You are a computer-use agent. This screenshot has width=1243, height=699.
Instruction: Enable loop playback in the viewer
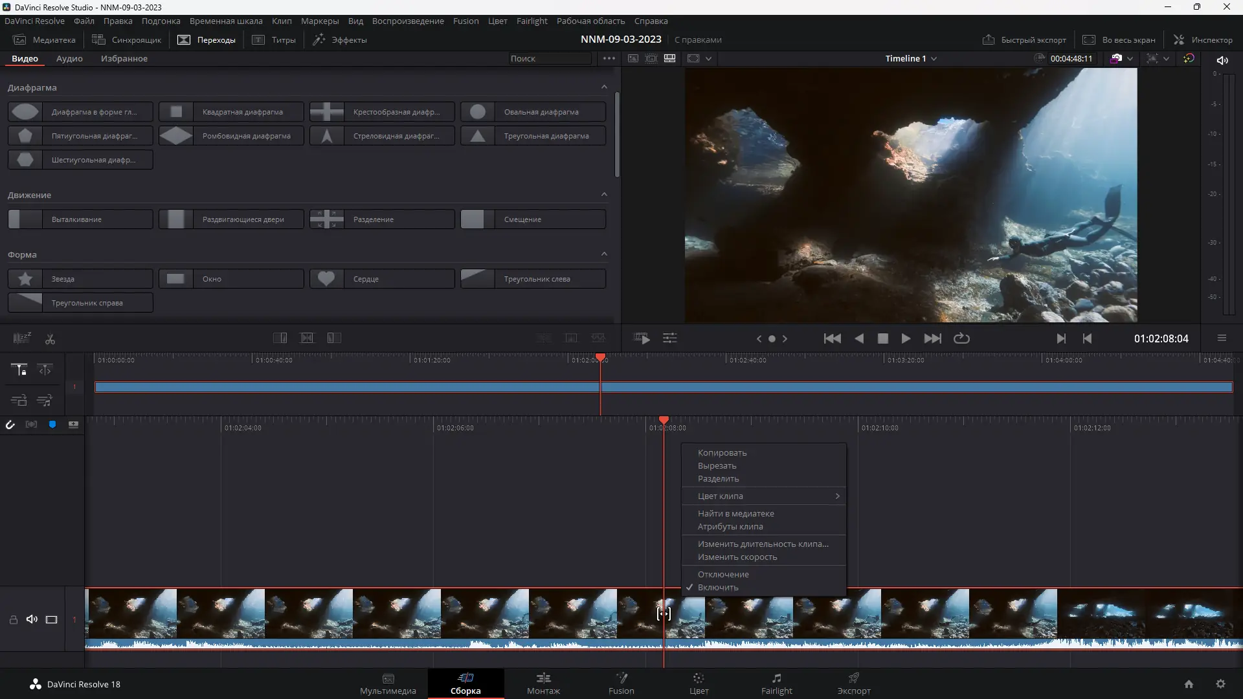pyautogui.click(x=961, y=338)
